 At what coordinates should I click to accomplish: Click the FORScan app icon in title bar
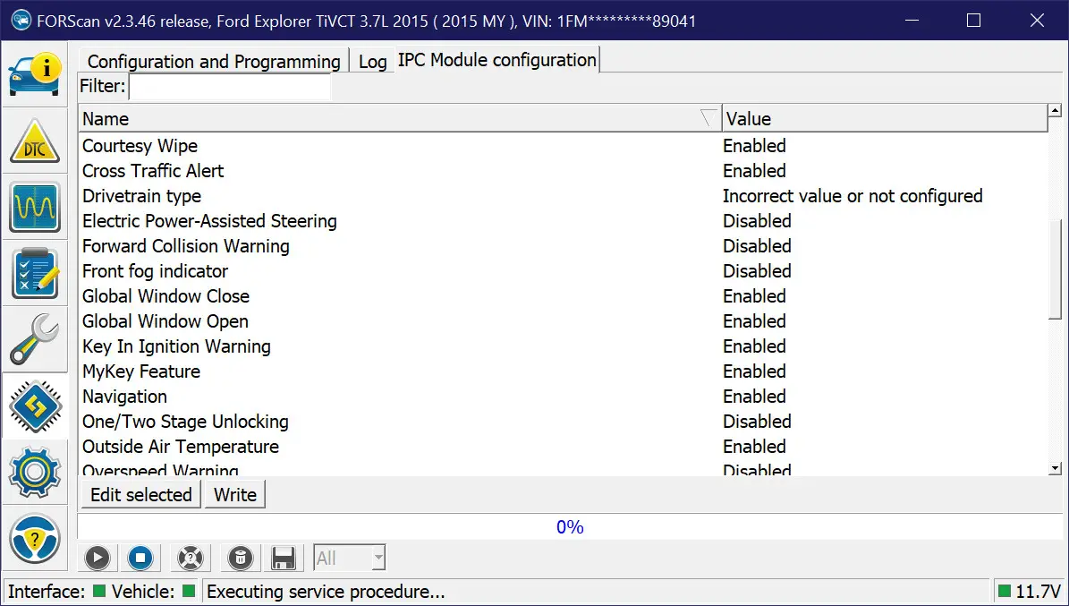[x=21, y=21]
